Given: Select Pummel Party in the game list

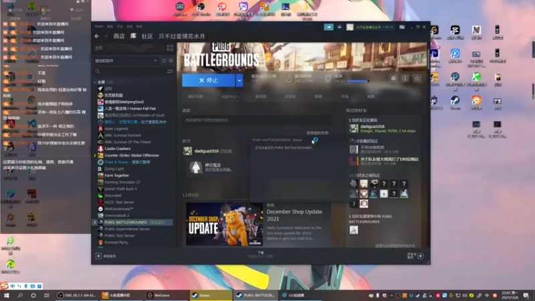Looking at the screenshot, I should (x=116, y=242).
